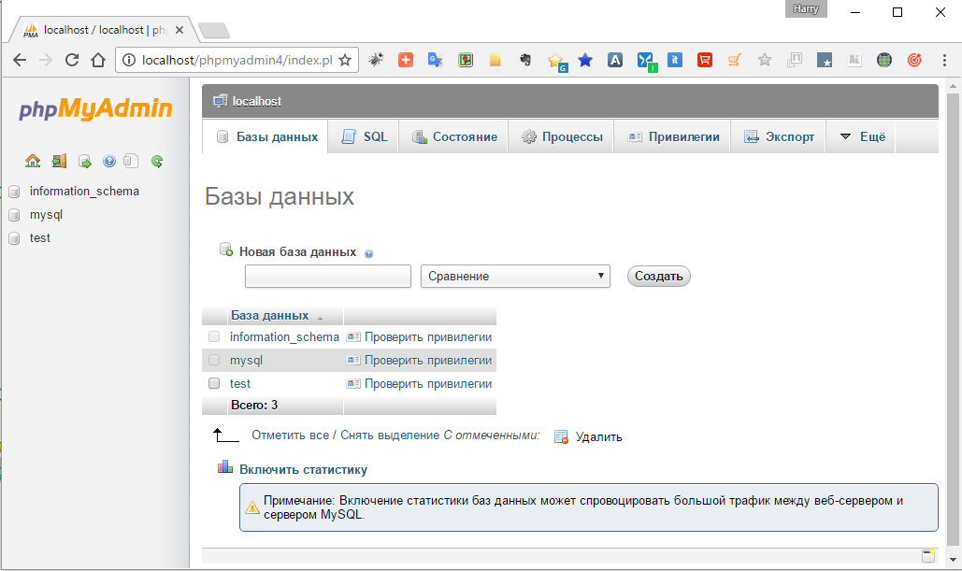Open the Привилегии tab
The width and height of the screenshot is (962, 571).
tap(672, 136)
